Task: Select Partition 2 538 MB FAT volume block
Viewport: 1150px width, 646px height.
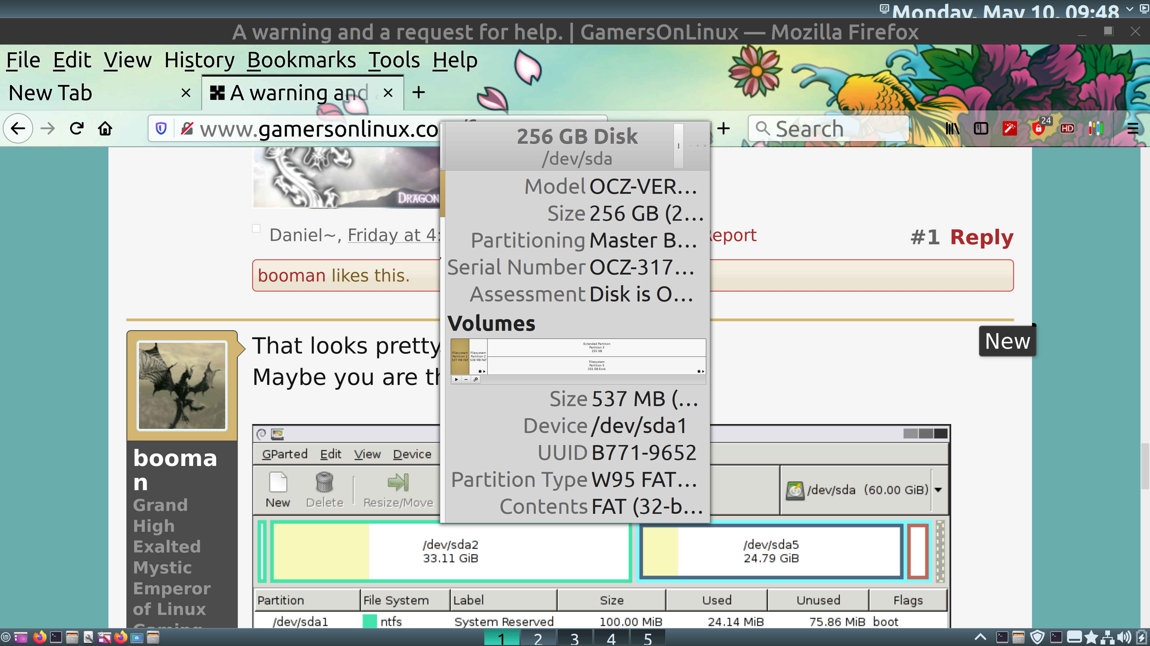Action: pos(478,357)
